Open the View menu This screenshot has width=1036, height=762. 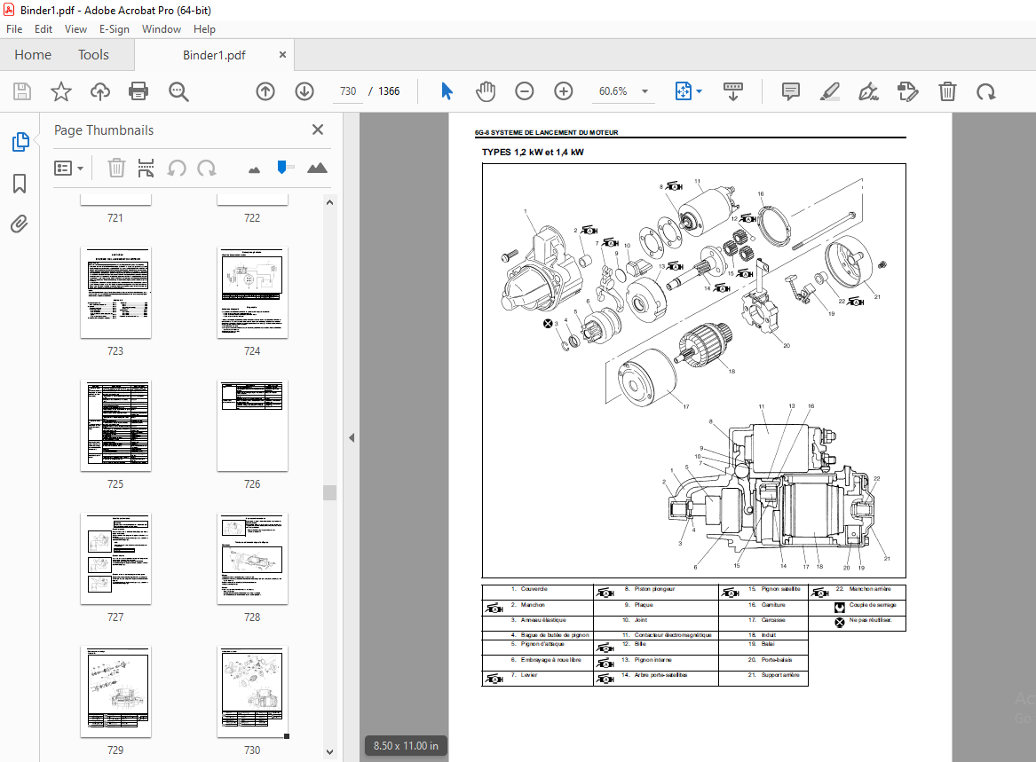[76, 29]
